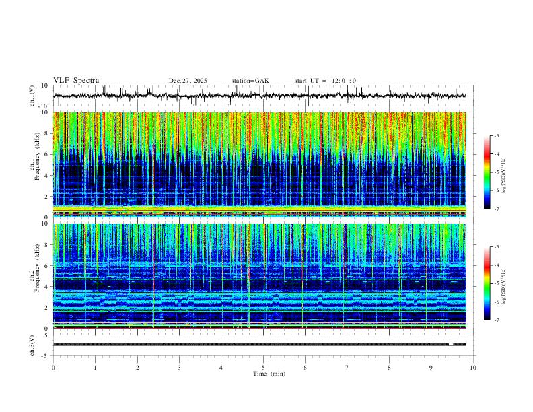Image resolution: width=533 pixels, height=412 pixels.
Task: Click the "ch.3(V)" axis label
Action: click(x=32, y=345)
